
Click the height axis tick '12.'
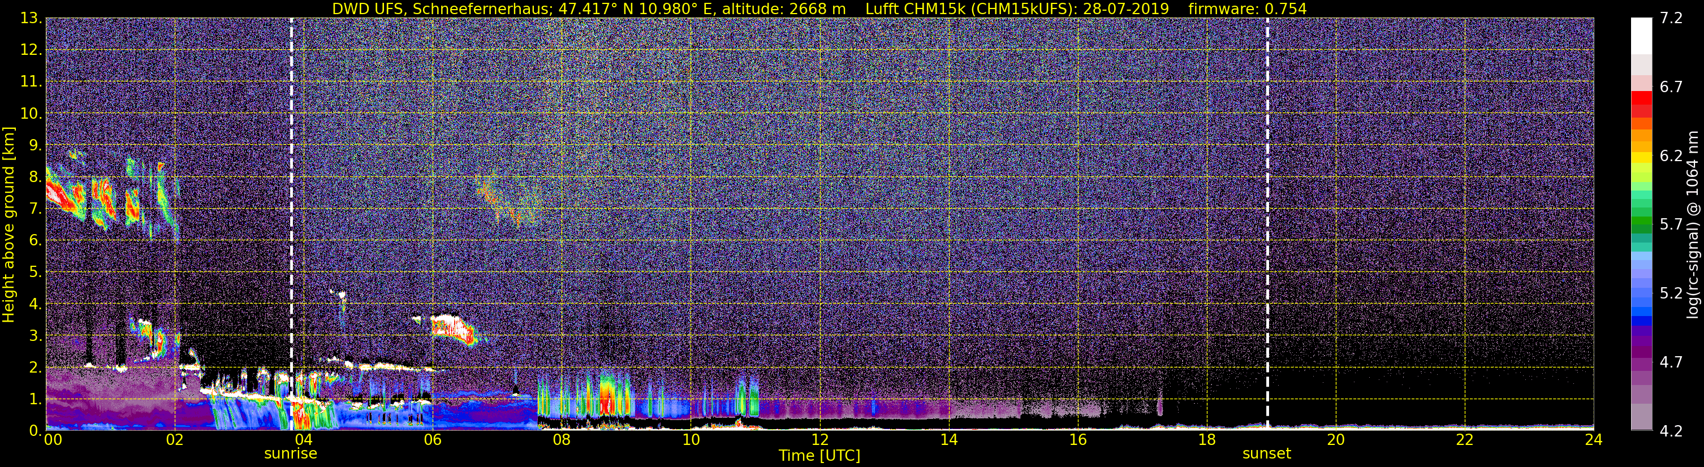click(x=31, y=50)
